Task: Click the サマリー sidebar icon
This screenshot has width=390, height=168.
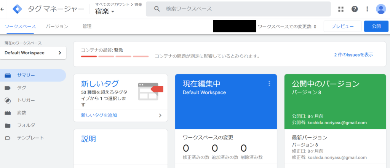Action: (8, 75)
